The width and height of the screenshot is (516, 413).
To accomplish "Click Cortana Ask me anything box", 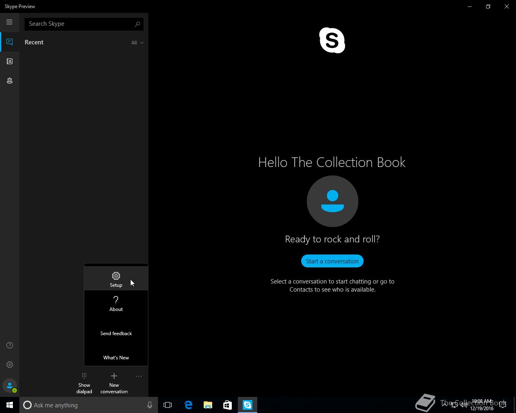I will [x=88, y=405].
